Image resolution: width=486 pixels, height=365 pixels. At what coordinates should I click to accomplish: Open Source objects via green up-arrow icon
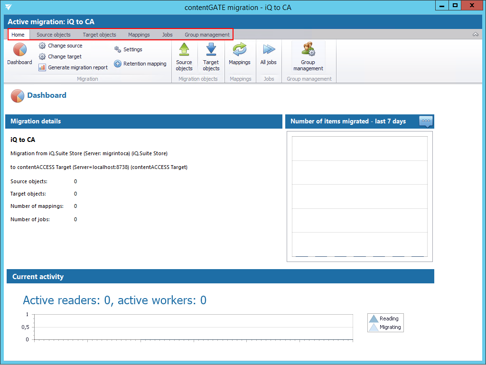point(184,49)
